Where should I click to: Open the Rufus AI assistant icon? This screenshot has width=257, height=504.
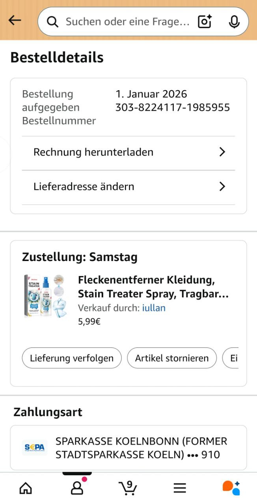231,488
